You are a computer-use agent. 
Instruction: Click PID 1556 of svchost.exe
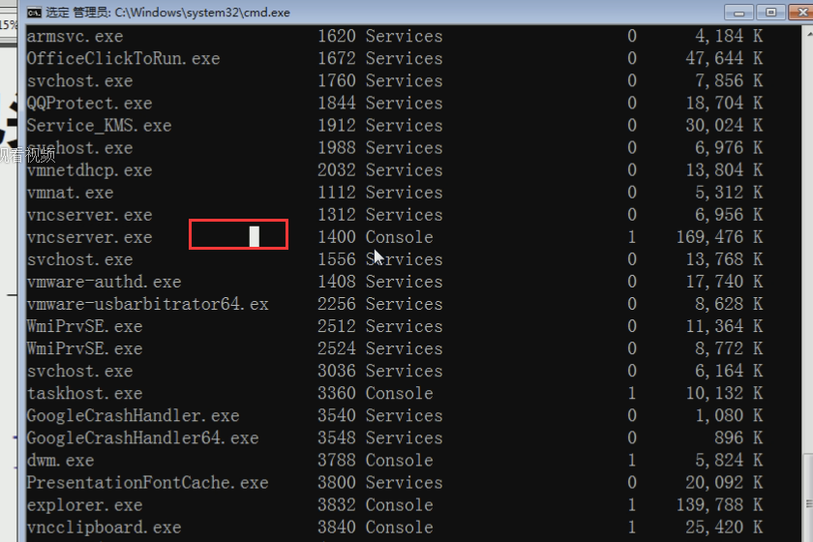coord(337,259)
